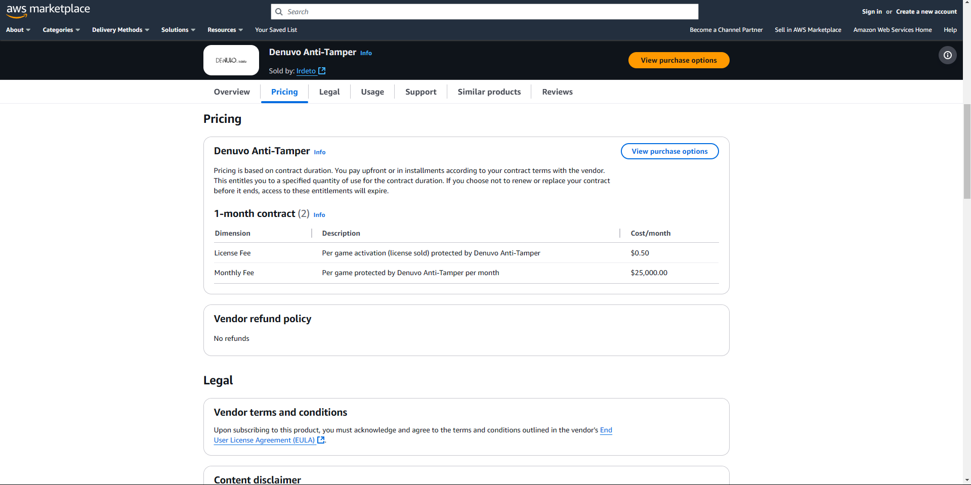Viewport: 971px width, 485px height.
Task: Open the Usage tab
Action: pyautogui.click(x=372, y=92)
